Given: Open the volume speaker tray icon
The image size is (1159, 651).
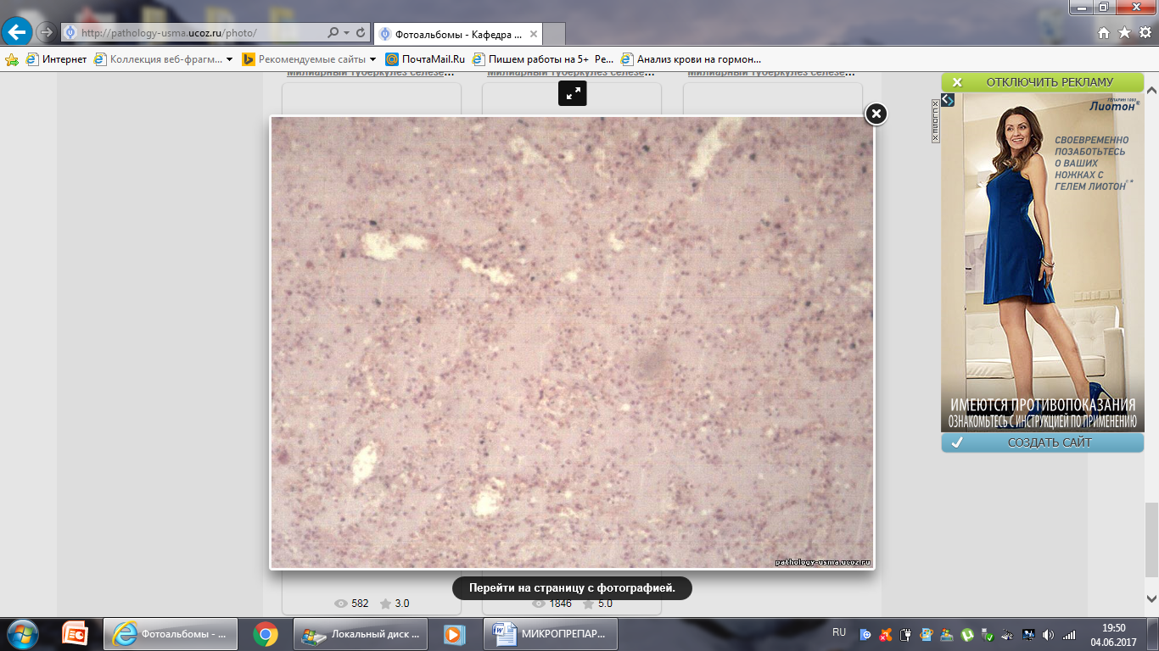Looking at the screenshot, I should (1048, 635).
